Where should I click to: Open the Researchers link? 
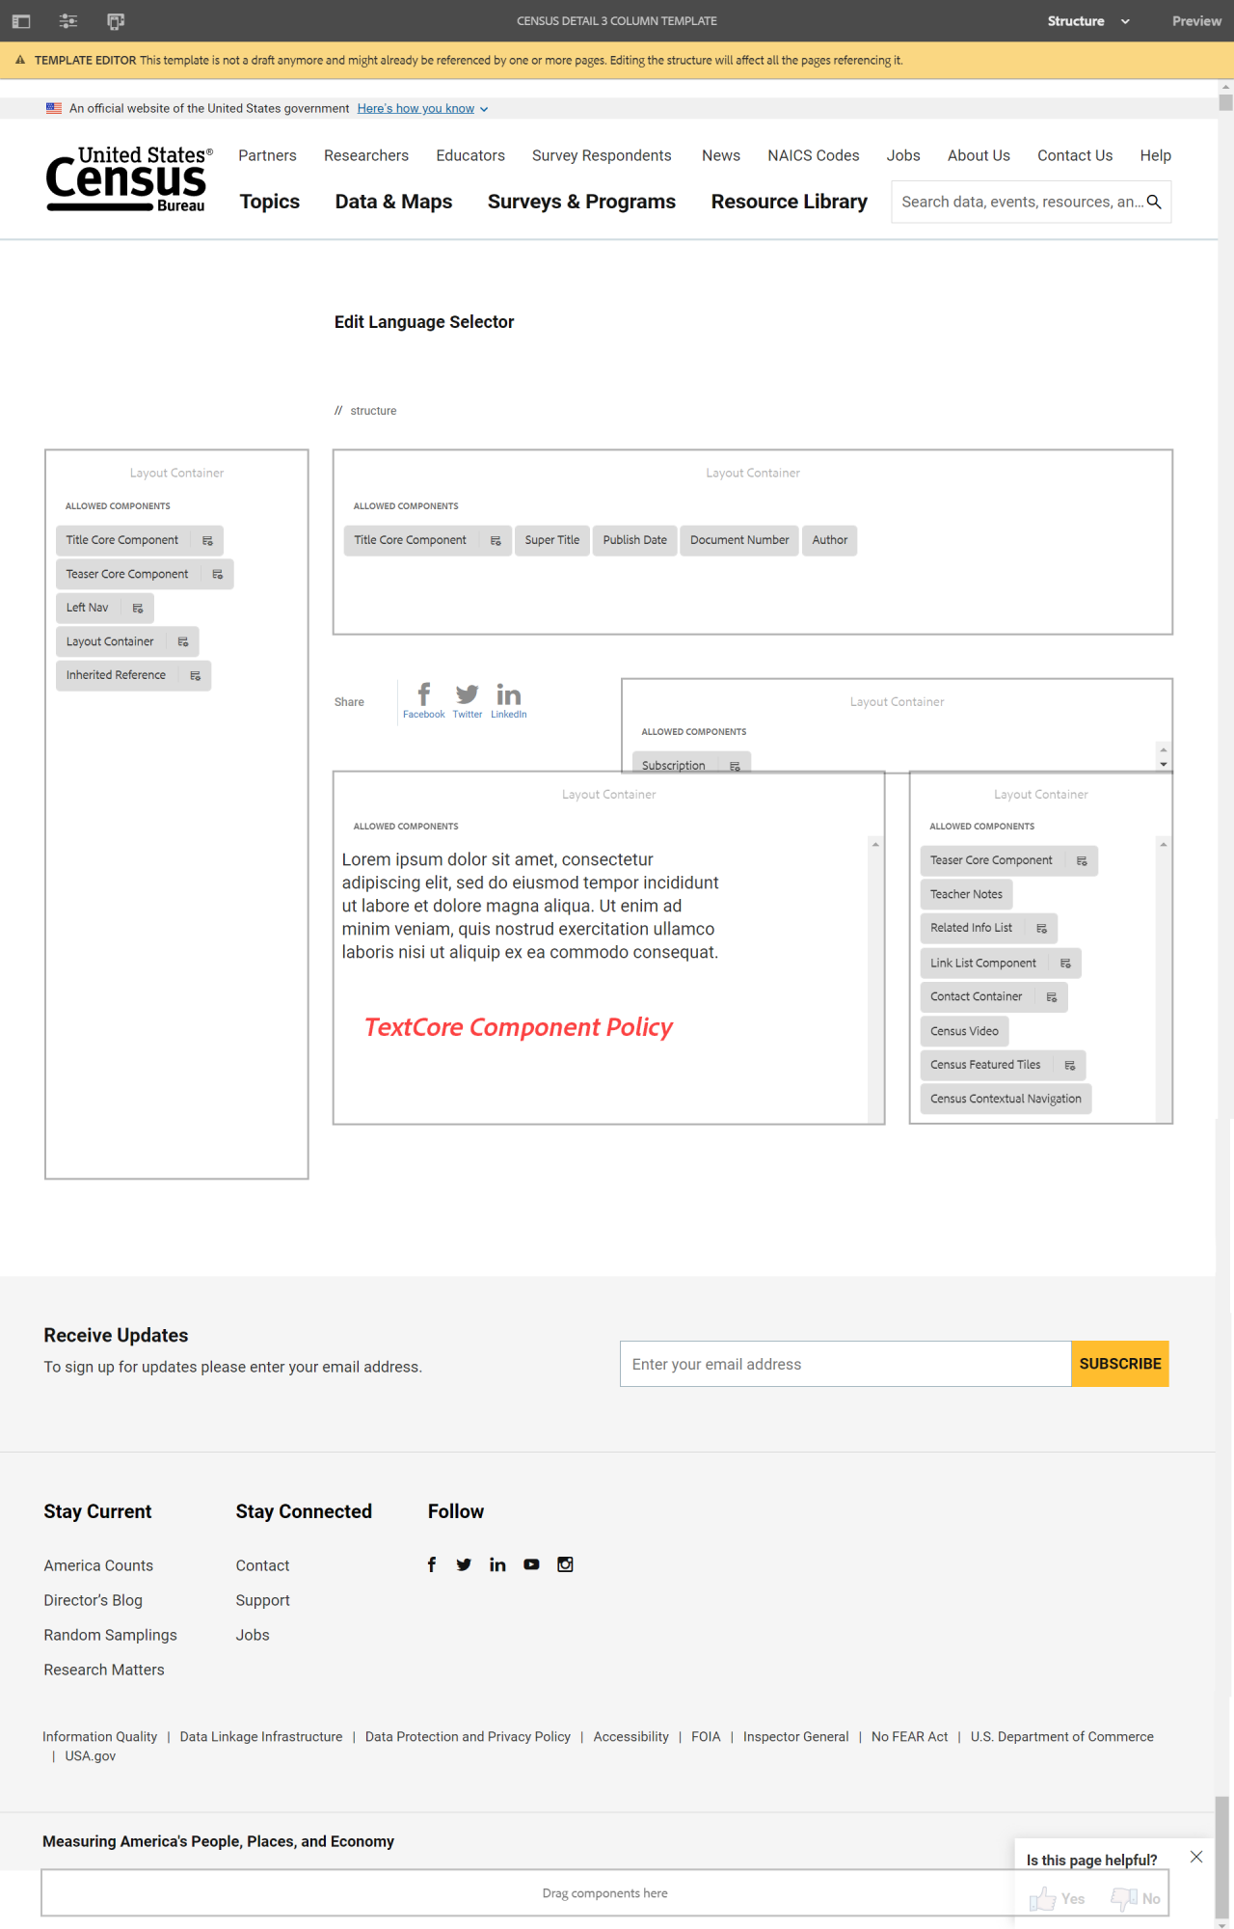(366, 155)
